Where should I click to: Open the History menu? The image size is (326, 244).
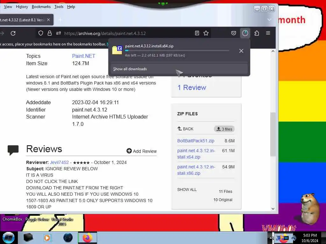[x=22, y=7]
